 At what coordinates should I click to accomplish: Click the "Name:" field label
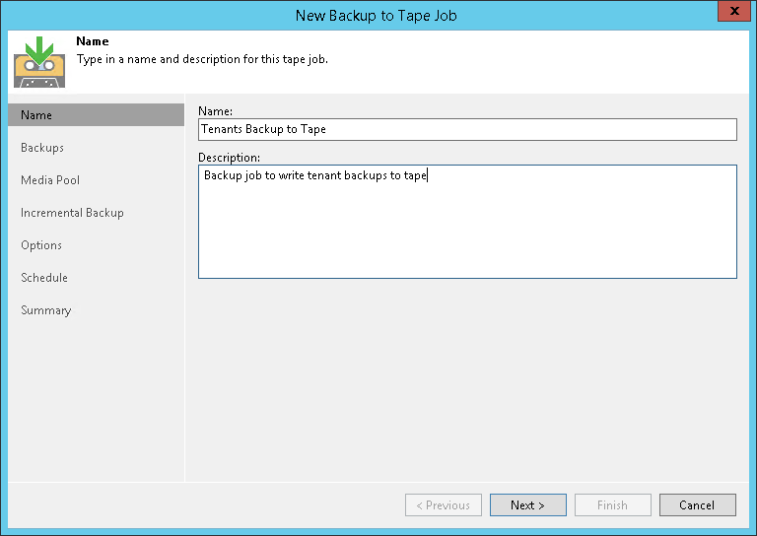[216, 112]
